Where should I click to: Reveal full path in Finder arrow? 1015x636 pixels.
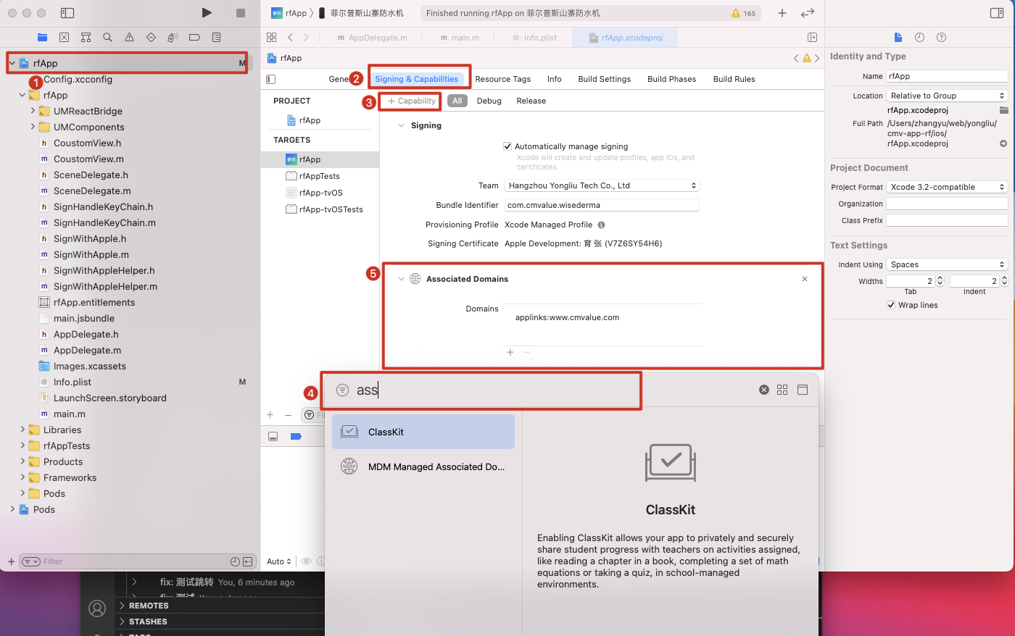coord(1003,143)
